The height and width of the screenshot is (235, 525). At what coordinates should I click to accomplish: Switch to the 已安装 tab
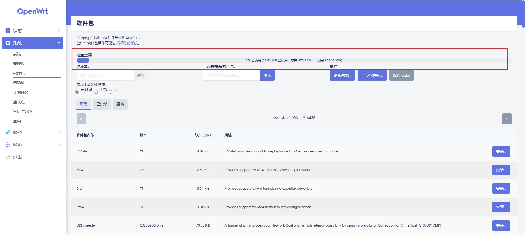click(102, 104)
